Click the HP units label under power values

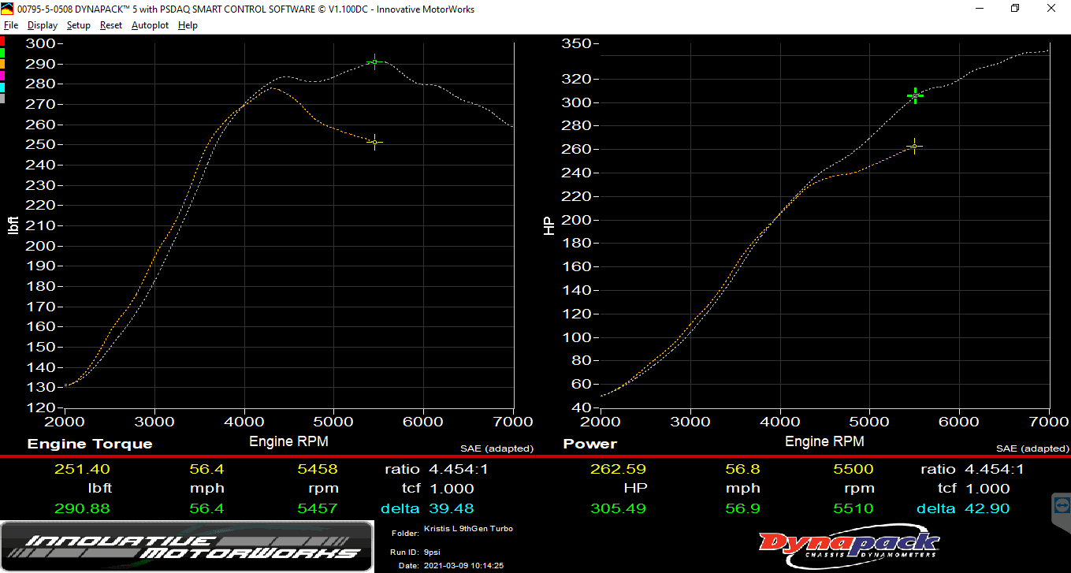pyautogui.click(x=636, y=489)
